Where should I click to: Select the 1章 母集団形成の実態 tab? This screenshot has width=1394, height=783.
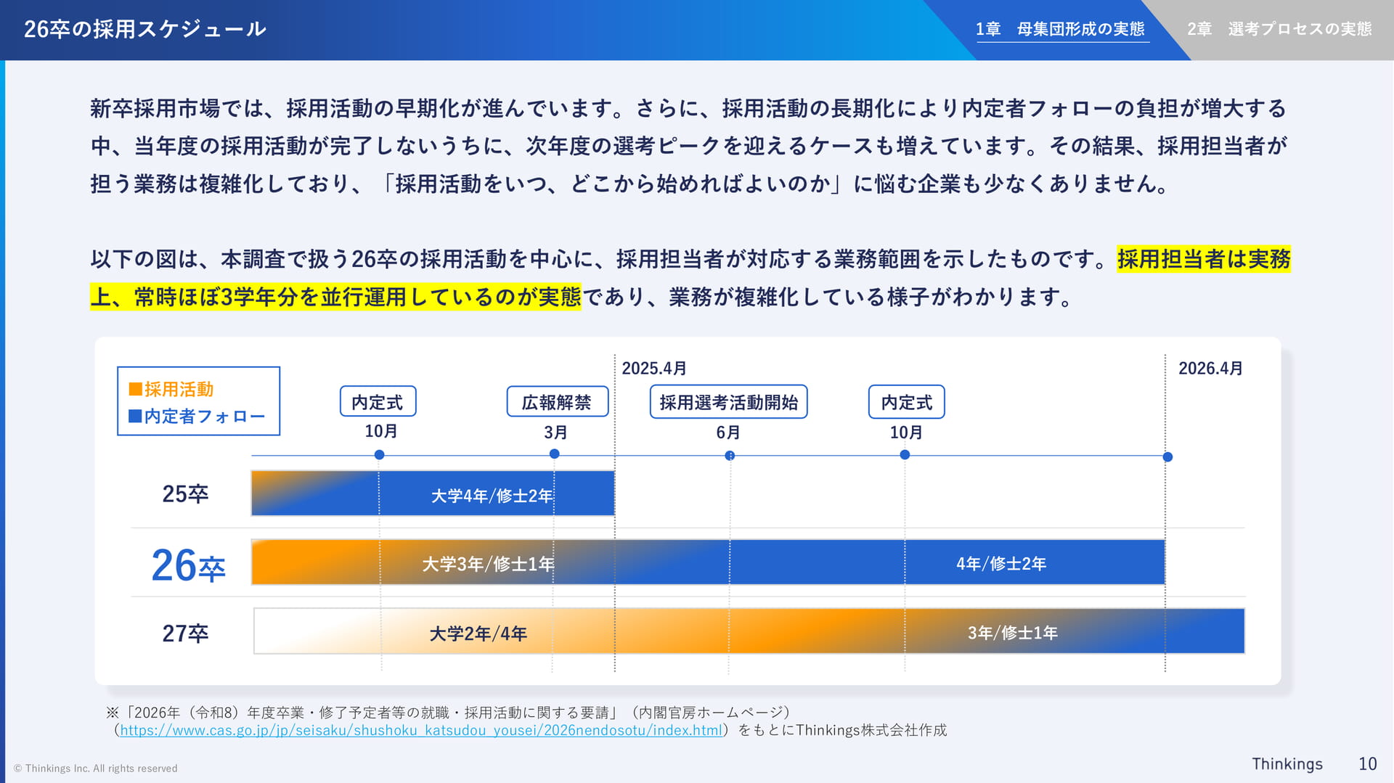coord(1060,29)
